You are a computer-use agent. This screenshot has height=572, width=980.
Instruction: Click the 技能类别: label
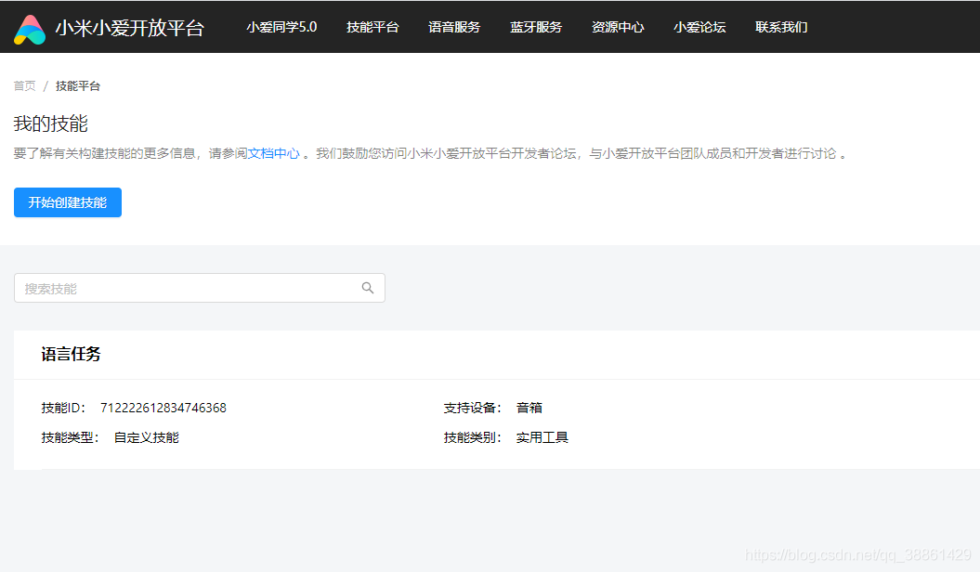[473, 437]
